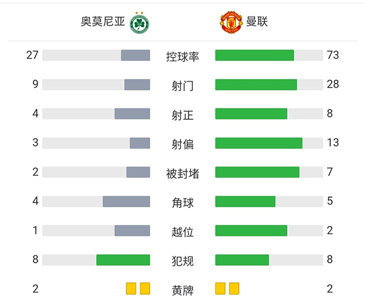365x304 pixels.
Task: Click Omonia's gray 控球率 bar
Action: (135, 55)
